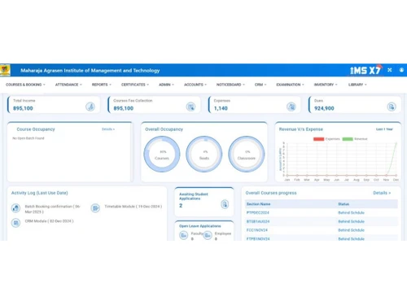Click the Awaiting Student Applications icon
The height and width of the screenshot is (305, 407).
click(x=225, y=204)
